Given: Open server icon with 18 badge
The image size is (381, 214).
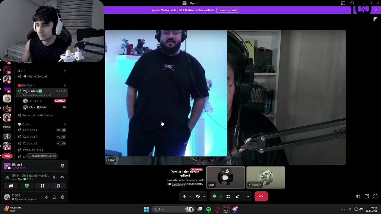Looking at the screenshot, I should click(x=7, y=79).
